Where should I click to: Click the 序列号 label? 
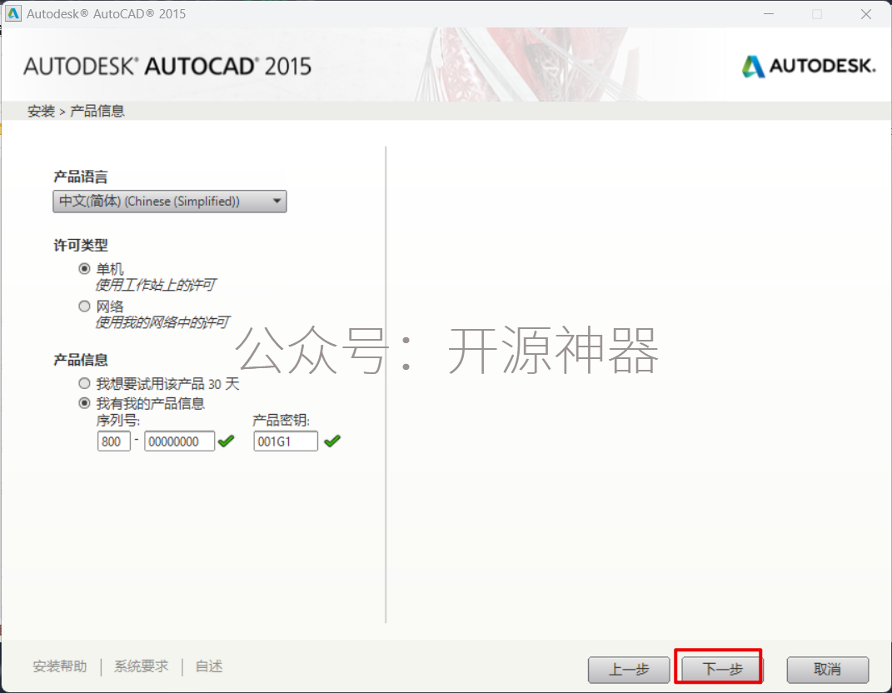pos(118,421)
